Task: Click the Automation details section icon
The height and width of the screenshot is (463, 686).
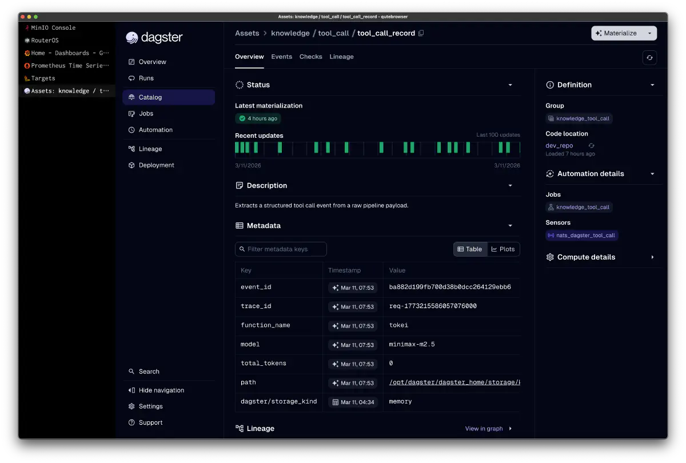Action: pos(550,174)
